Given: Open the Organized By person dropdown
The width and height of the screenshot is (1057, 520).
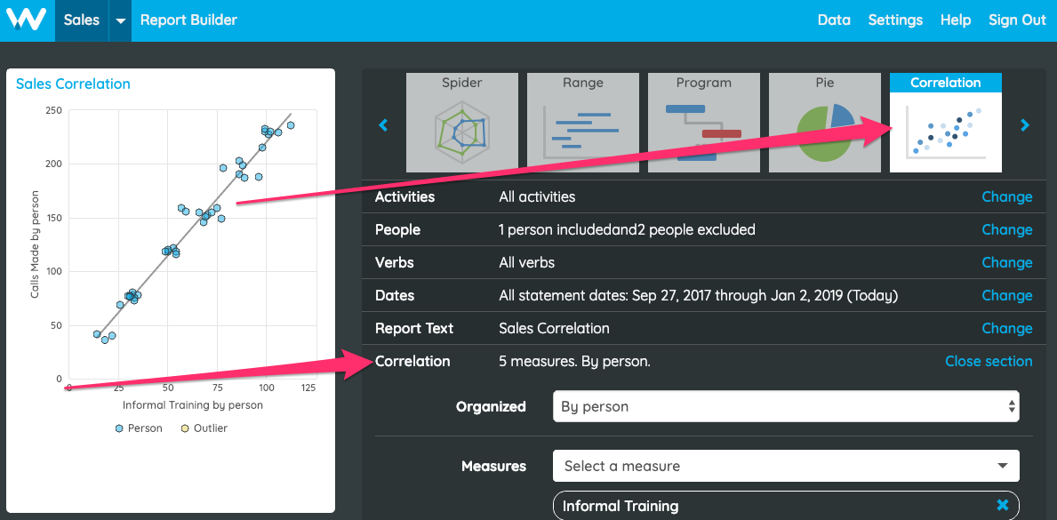Looking at the screenshot, I should pos(786,406).
